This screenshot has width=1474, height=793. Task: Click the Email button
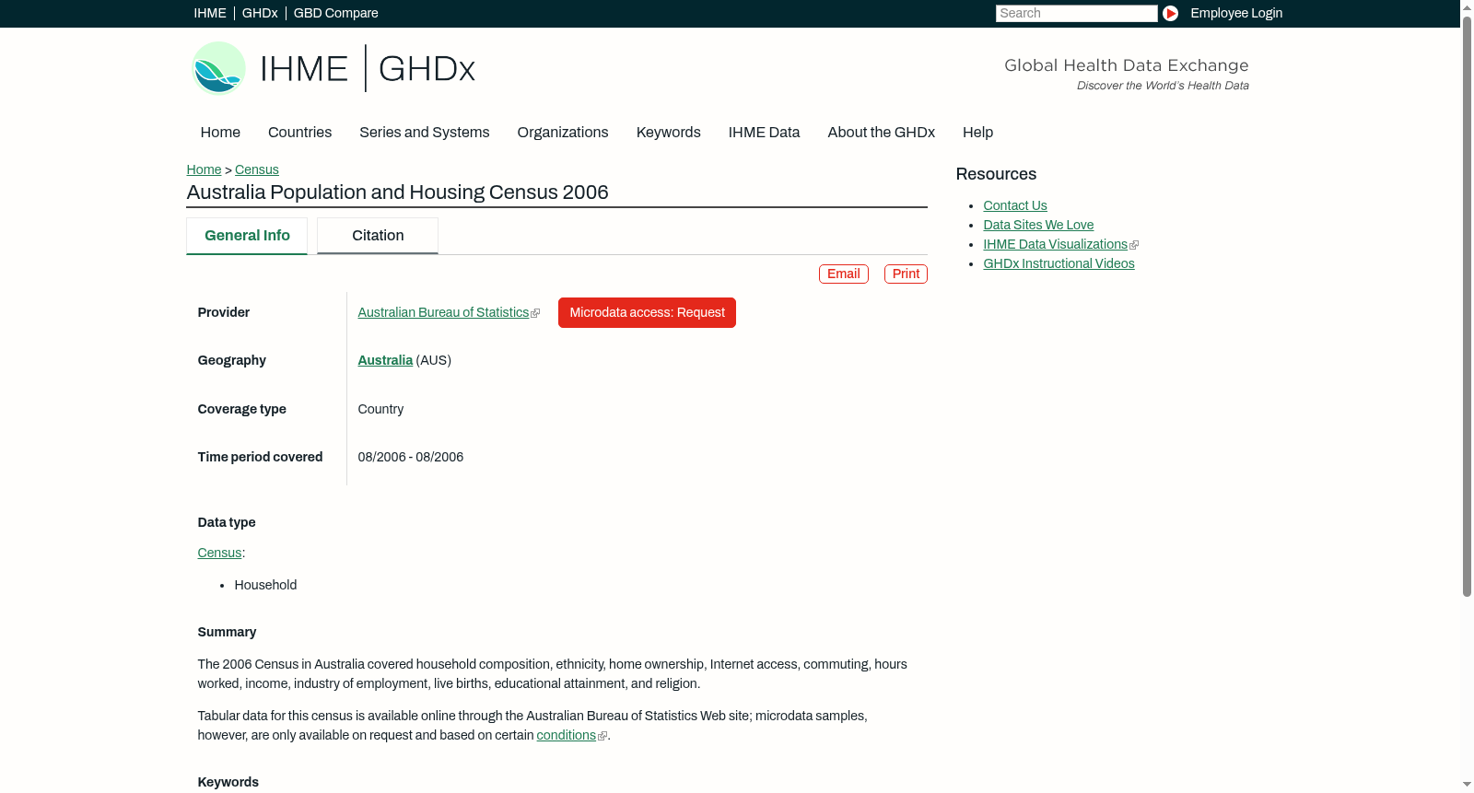[844, 274]
